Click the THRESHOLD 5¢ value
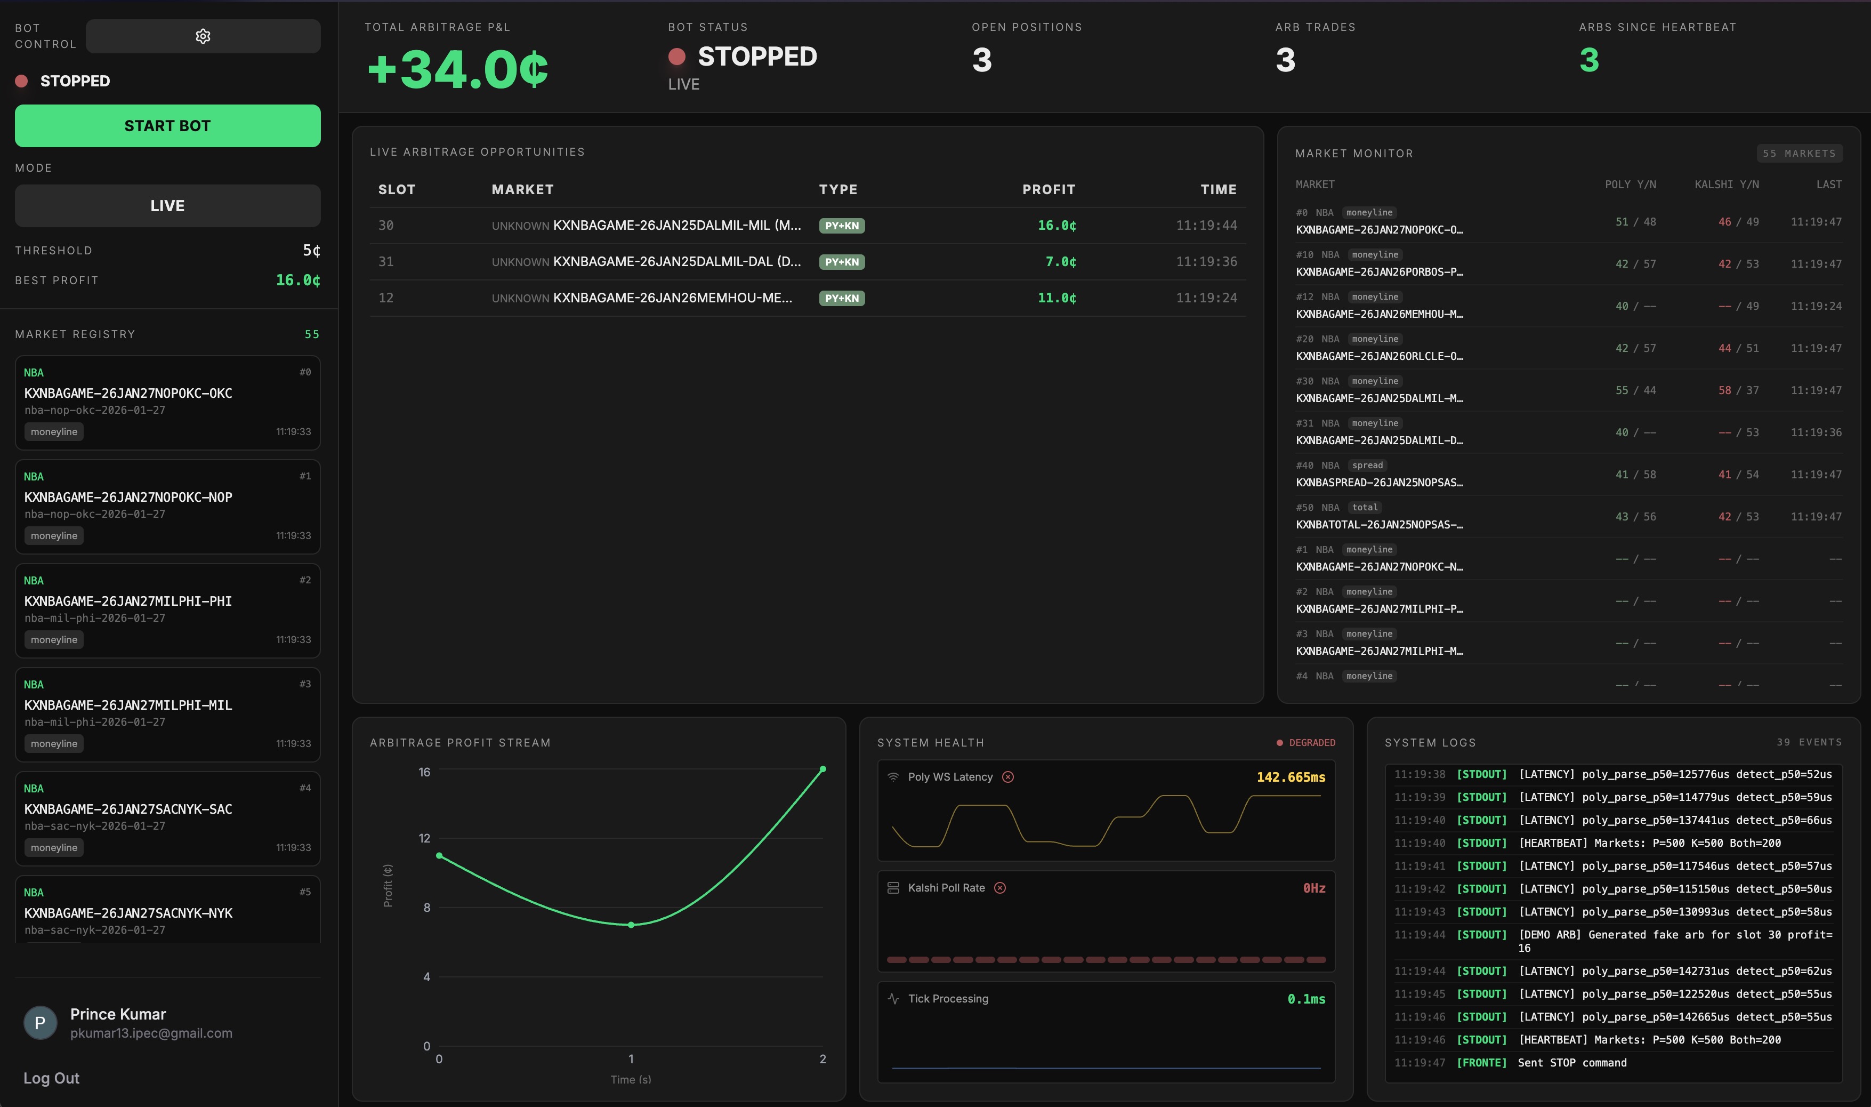Screen dimensions: 1871x1107 click(311, 251)
